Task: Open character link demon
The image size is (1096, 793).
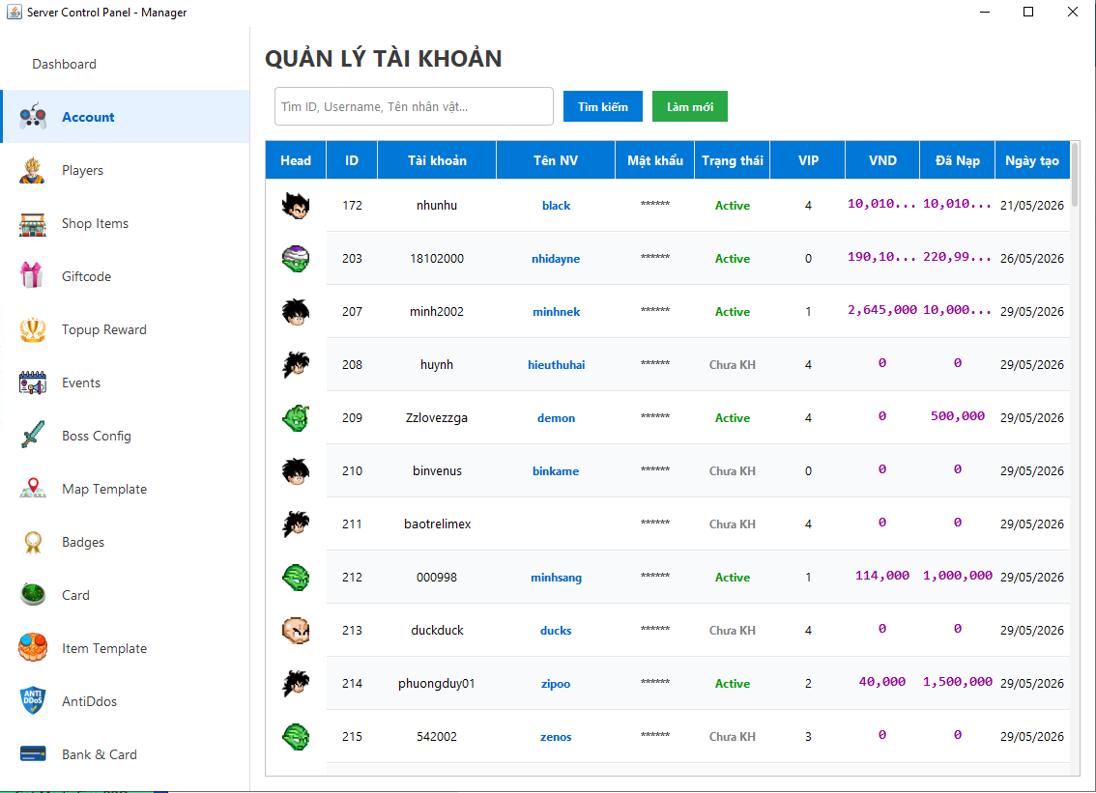Action: 557,418
